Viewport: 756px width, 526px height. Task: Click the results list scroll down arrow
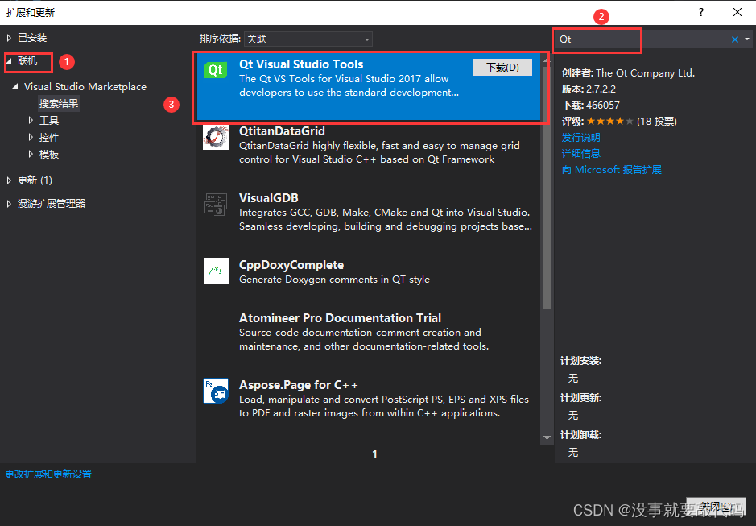click(x=547, y=437)
